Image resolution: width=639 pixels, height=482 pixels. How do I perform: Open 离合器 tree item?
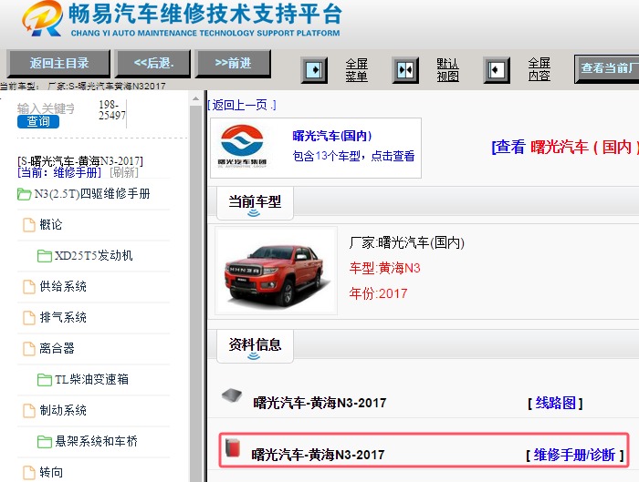(57, 348)
